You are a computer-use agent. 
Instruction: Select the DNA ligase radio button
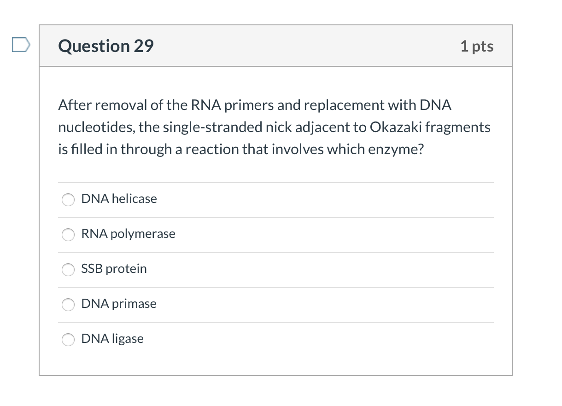(68, 340)
